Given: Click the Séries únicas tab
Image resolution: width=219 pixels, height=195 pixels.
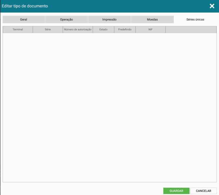Looking at the screenshot, I should point(195,19).
